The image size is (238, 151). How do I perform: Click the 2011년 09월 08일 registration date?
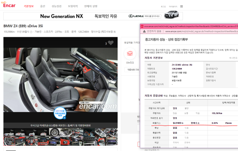coord(179,73)
